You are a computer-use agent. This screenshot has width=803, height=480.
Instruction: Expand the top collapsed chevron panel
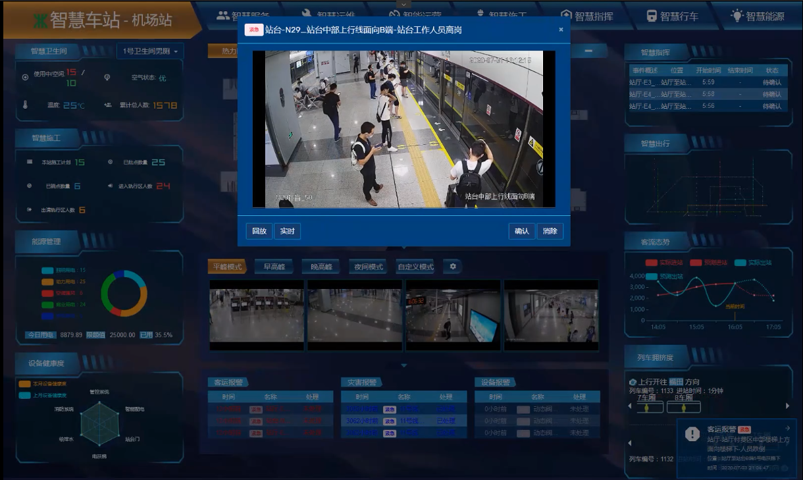coord(403,4)
